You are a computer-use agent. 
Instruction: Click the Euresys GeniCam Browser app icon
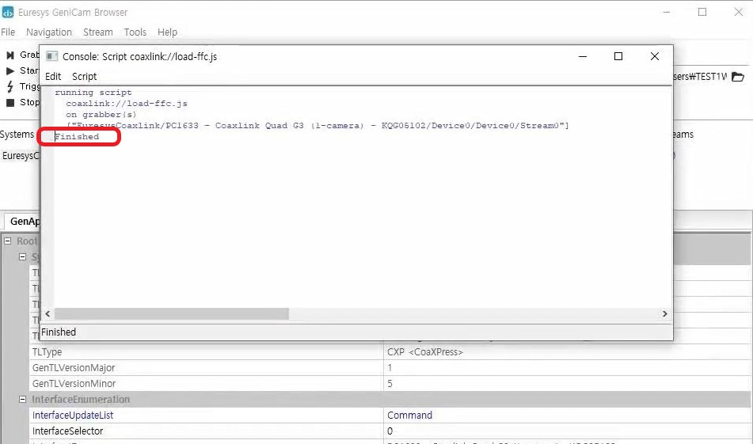point(8,13)
